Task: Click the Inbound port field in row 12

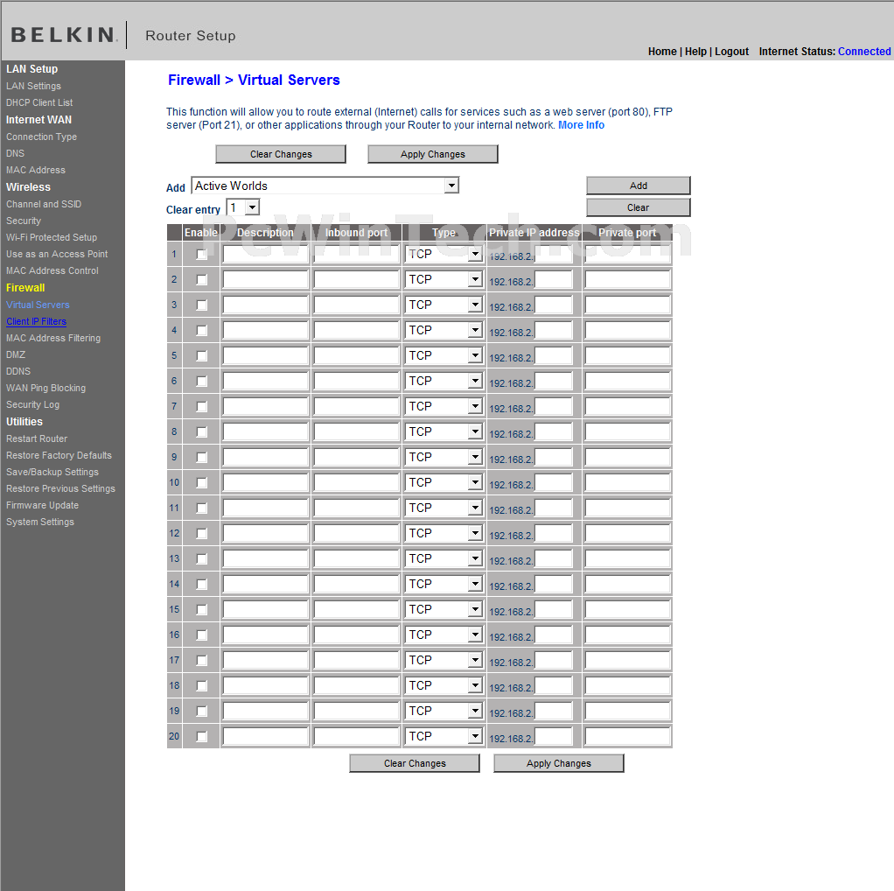Action: point(356,533)
